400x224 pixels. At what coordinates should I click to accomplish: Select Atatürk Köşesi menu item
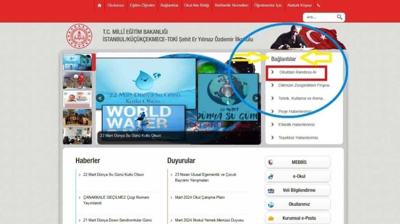coord(299,5)
